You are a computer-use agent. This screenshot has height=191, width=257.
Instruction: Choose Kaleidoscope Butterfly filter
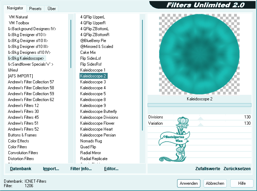(99, 111)
